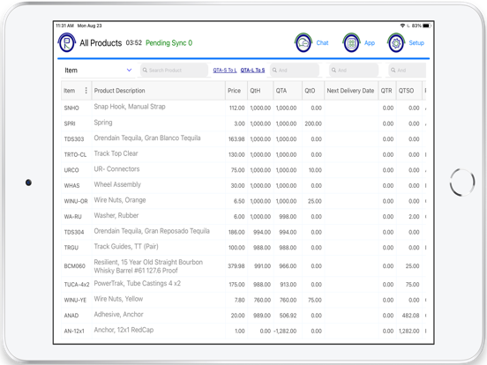Select Wire Nuts, Orange description
Viewport: 487px width, 365px height.
coord(120,200)
